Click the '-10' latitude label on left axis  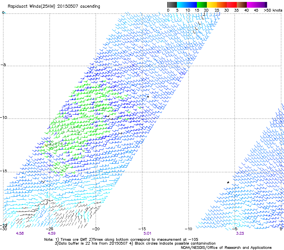tap(3, 117)
